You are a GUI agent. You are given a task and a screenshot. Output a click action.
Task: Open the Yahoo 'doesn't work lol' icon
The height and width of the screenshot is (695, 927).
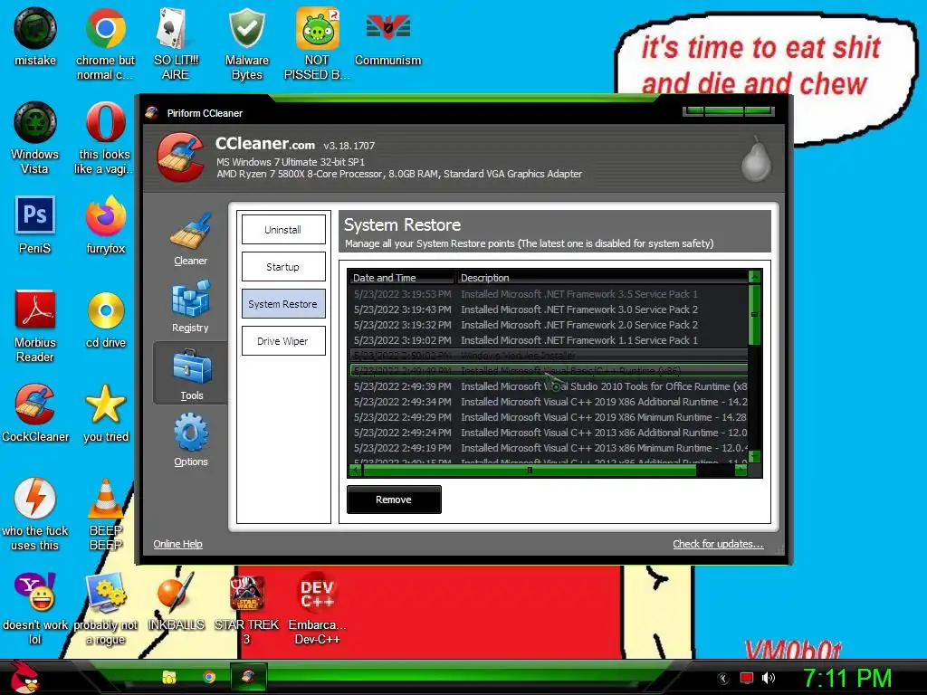(35, 608)
